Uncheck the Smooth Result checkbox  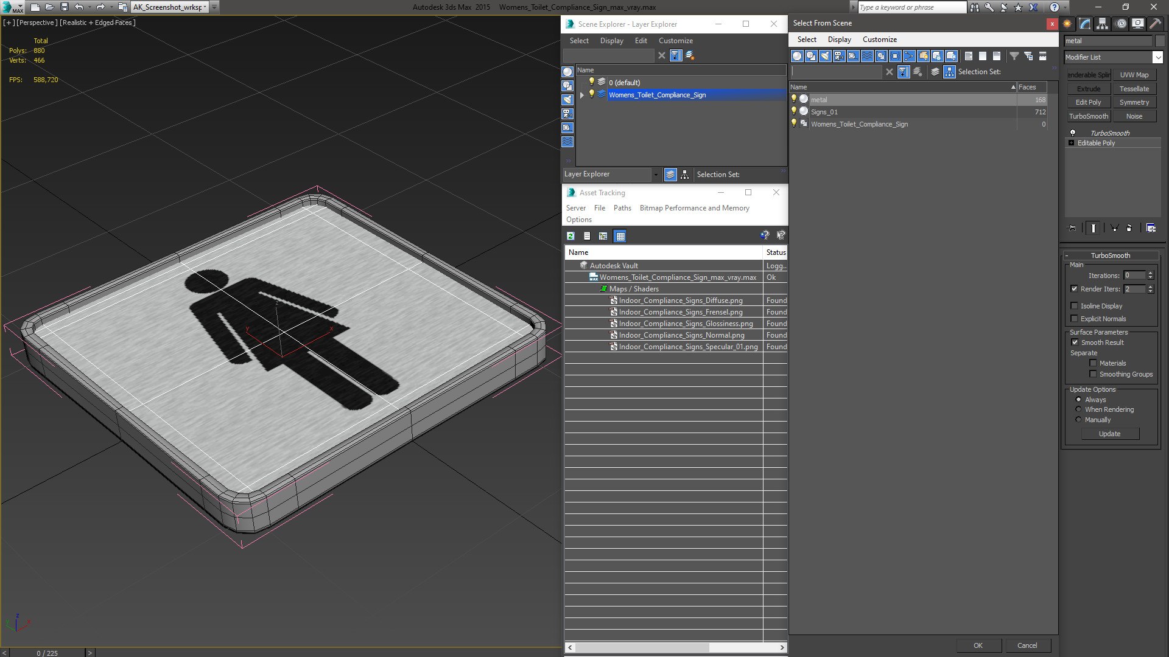tap(1075, 342)
